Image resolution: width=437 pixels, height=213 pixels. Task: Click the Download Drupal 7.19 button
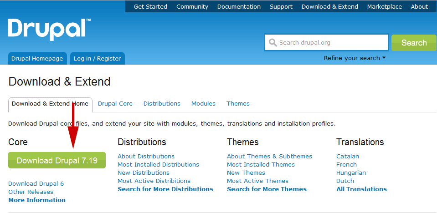click(x=57, y=160)
